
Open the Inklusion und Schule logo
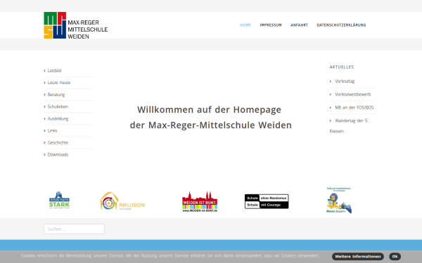[122, 201]
